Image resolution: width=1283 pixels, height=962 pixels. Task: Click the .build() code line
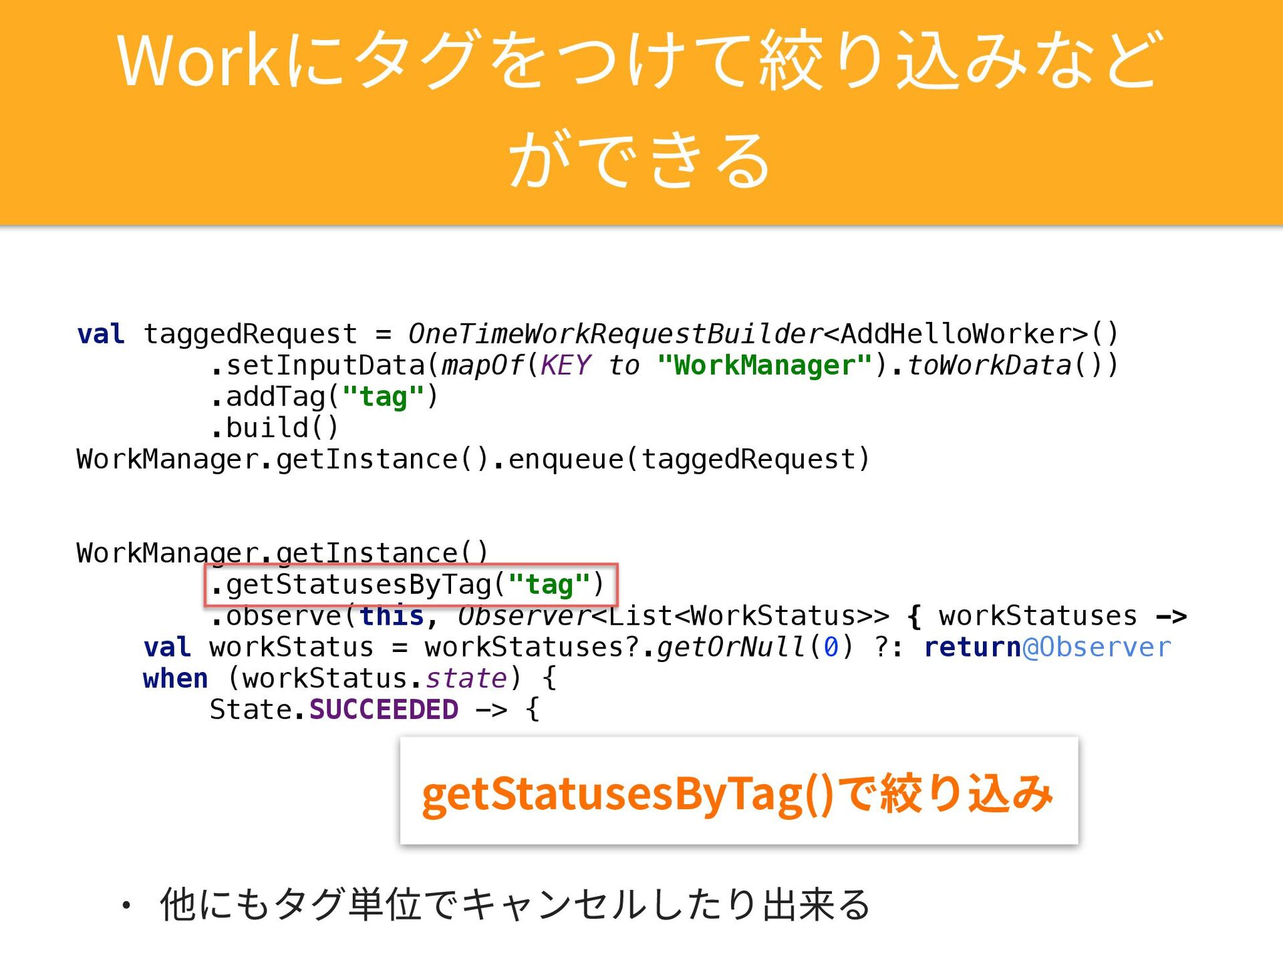275,428
